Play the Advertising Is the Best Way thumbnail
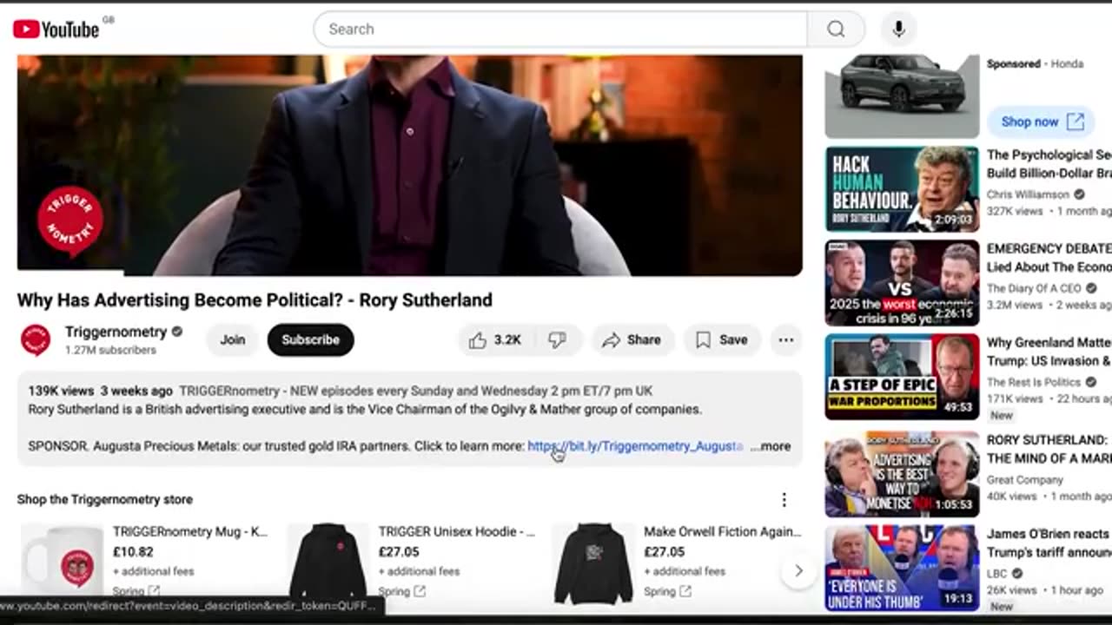 [x=902, y=474]
